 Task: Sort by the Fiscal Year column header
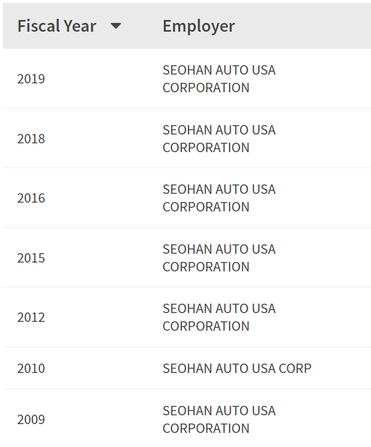point(57,26)
